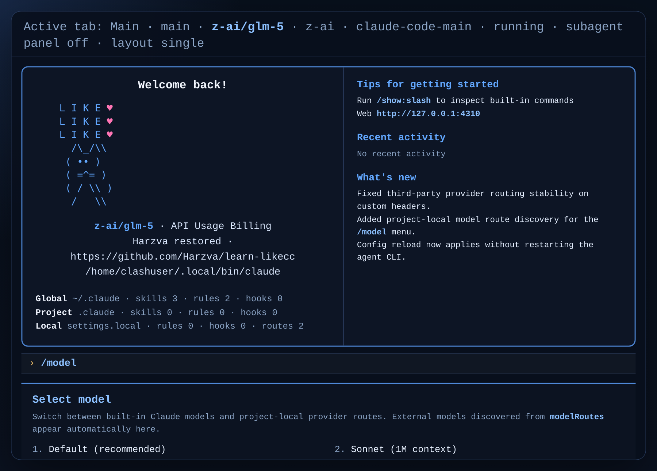The width and height of the screenshot is (657, 471).
Task: Click the modelRoutes keyword in description
Action: 577,417
